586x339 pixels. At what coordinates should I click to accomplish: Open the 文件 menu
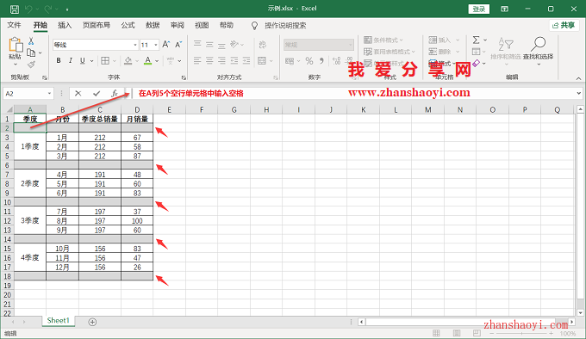coord(14,25)
